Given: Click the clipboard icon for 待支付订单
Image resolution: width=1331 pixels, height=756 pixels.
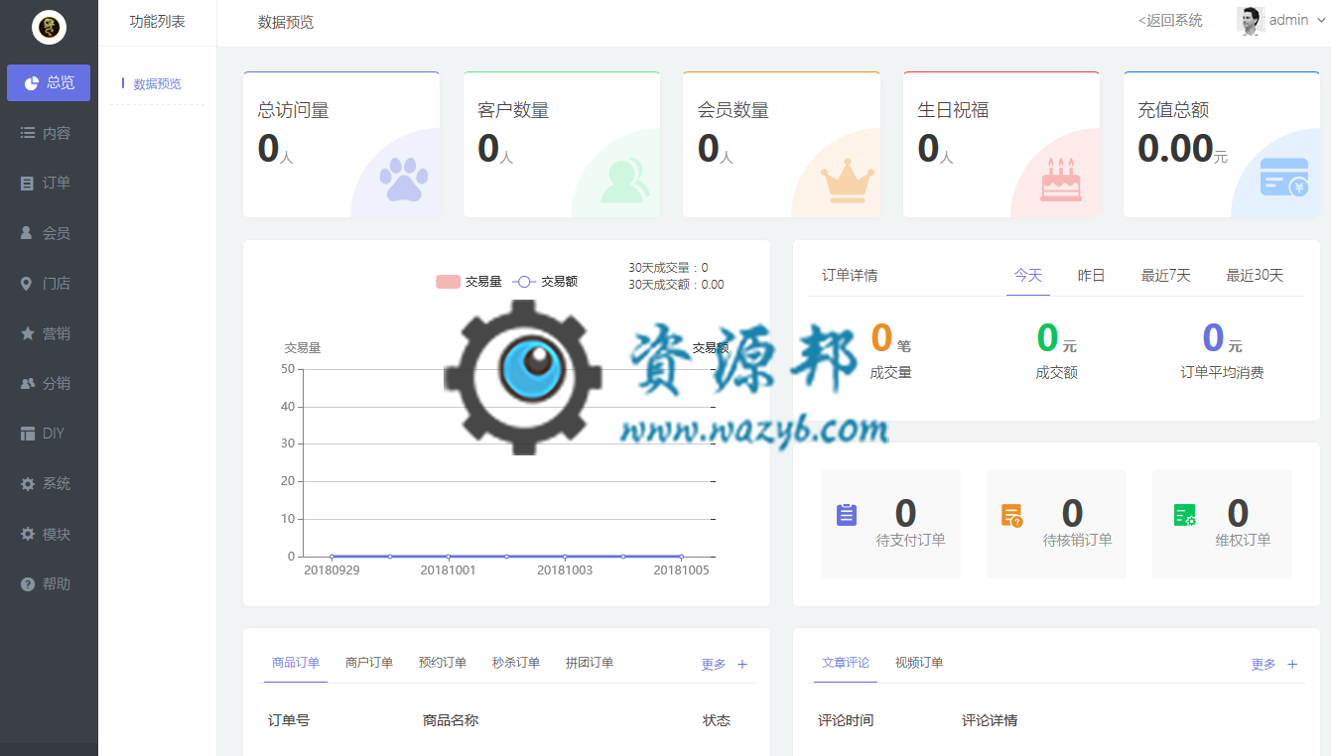Looking at the screenshot, I should [x=847, y=515].
